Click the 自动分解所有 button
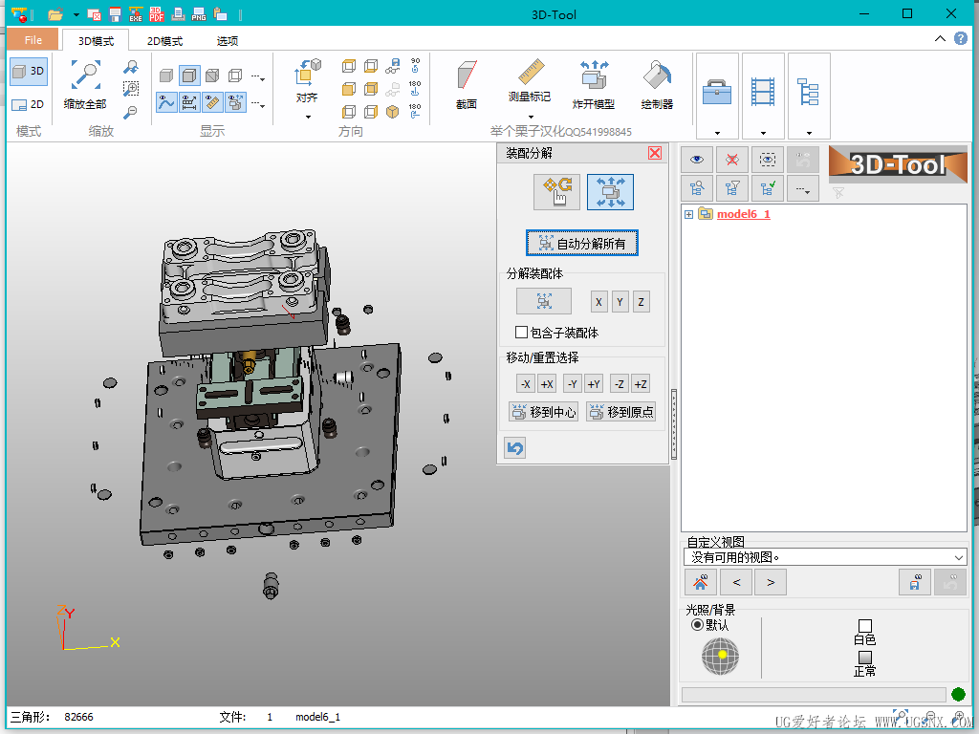This screenshot has width=979, height=734. coord(582,244)
